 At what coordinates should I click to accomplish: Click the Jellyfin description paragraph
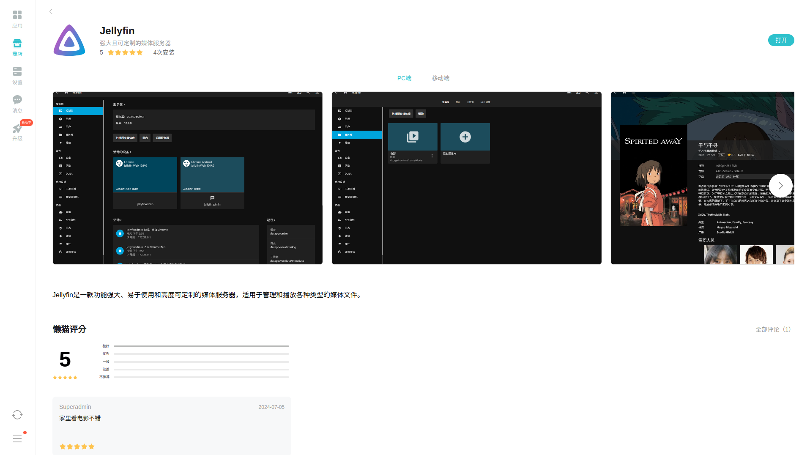pos(208,295)
